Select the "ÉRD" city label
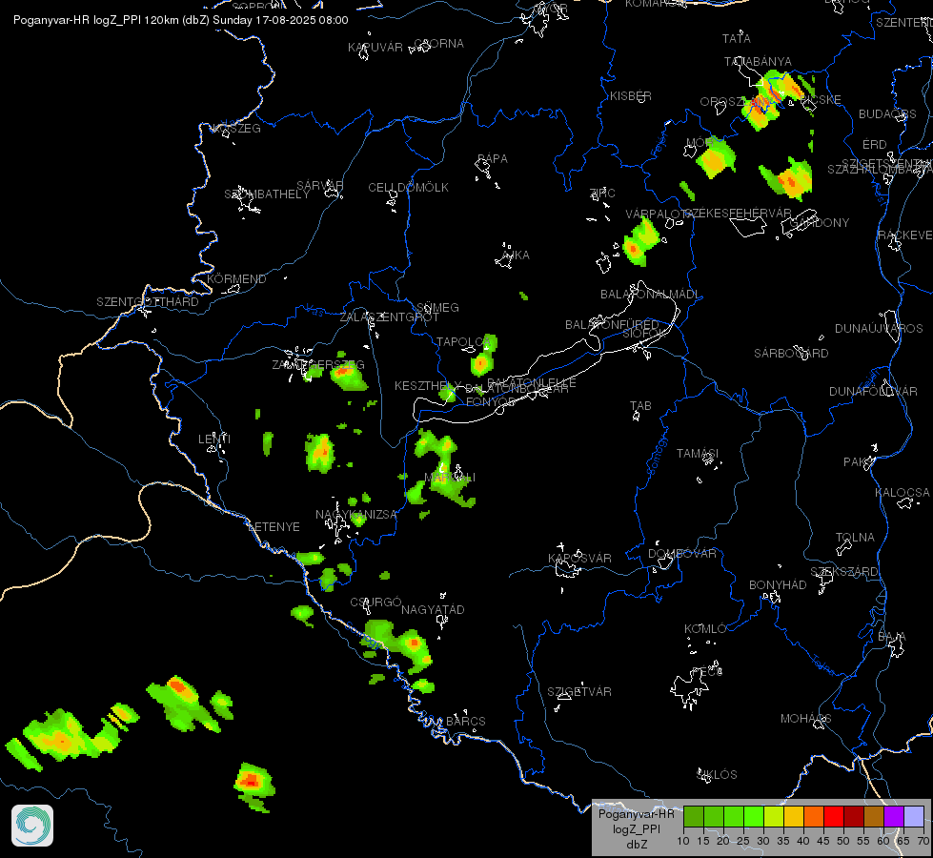The image size is (933, 858). 875,145
